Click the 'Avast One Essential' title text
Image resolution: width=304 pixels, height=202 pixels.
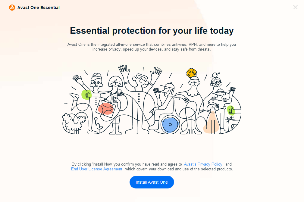point(38,8)
